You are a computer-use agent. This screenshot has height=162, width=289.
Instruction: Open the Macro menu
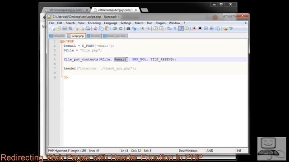(x=139, y=23)
